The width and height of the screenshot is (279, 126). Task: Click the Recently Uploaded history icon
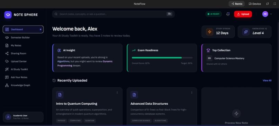(x=54, y=81)
